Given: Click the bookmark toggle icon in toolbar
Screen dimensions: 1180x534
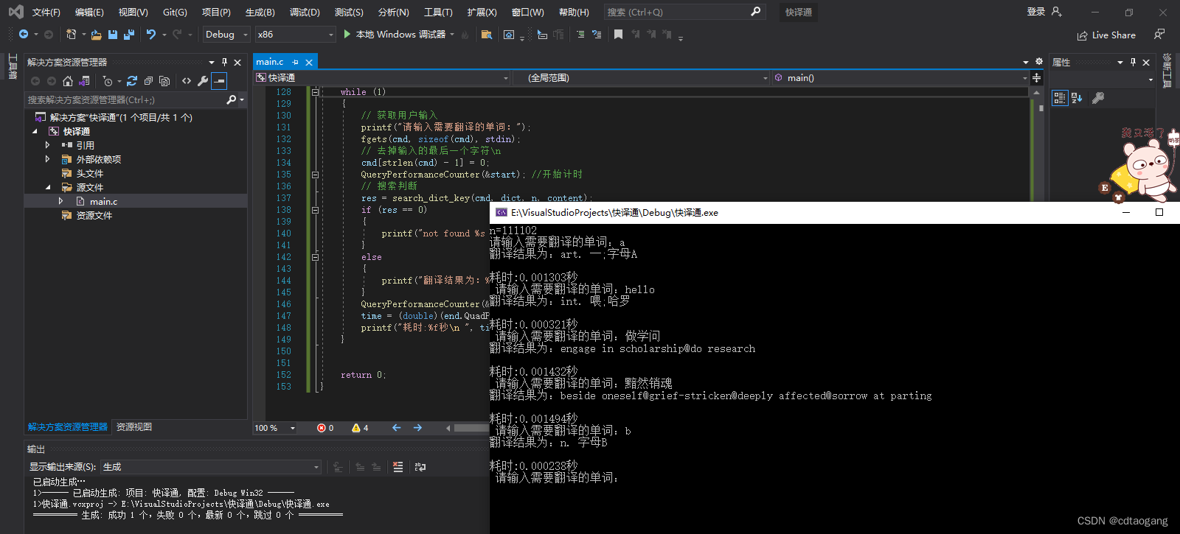Looking at the screenshot, I should tap(618, 35).
